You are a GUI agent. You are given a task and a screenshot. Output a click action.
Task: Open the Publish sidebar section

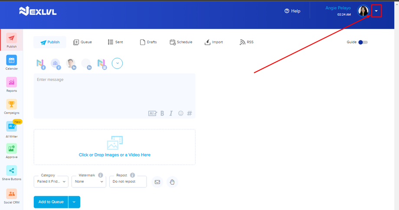coord(11,40)
